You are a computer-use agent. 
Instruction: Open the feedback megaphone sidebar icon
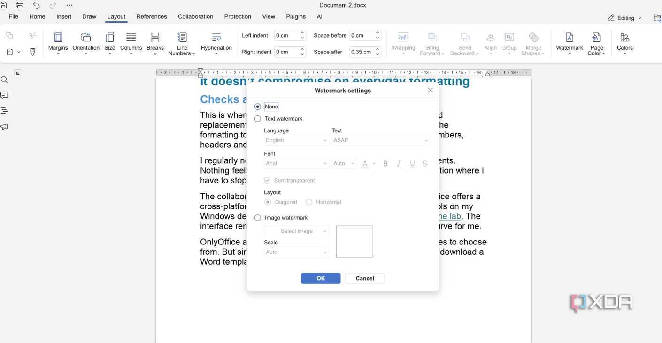(x=4, y=127)
